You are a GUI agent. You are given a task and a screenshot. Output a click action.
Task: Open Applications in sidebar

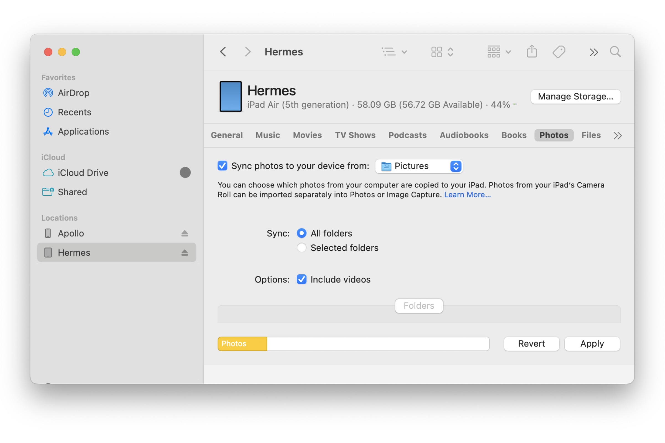116,131
